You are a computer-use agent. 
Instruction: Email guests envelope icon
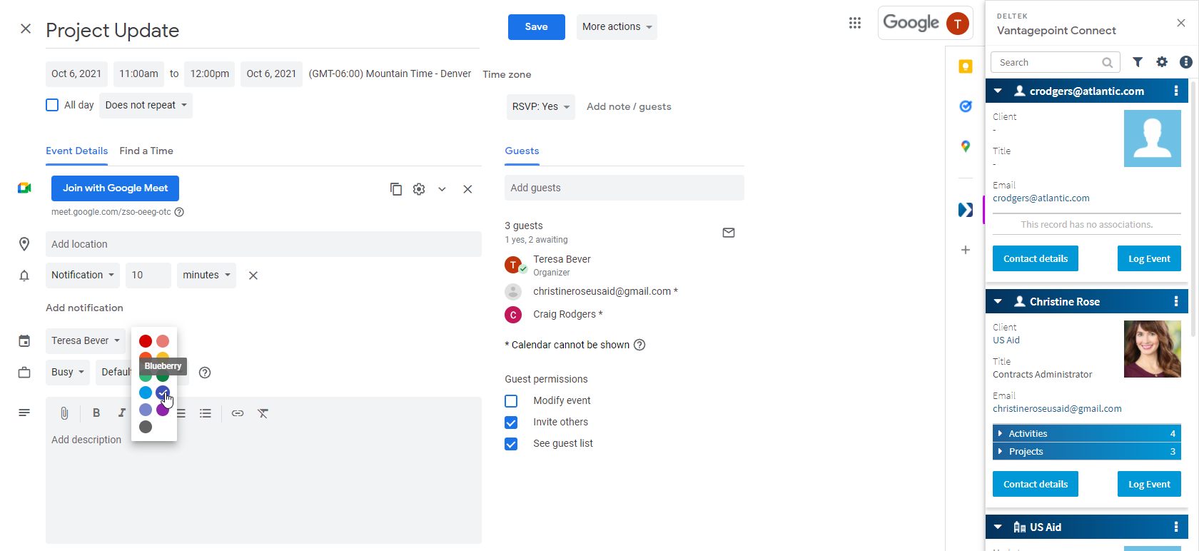[729, 233]
